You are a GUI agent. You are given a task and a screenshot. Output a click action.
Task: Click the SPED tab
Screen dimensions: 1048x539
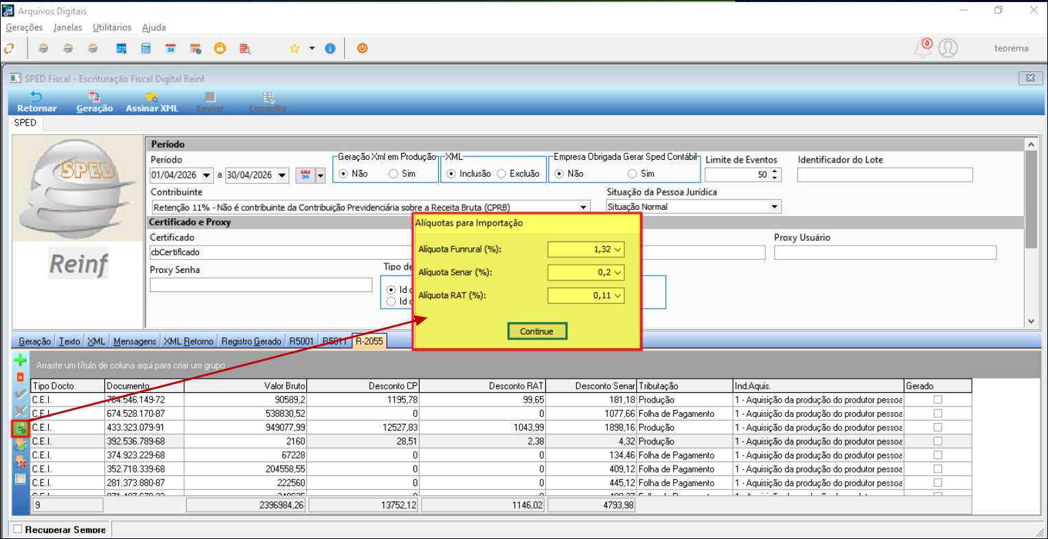pos(25,123)
